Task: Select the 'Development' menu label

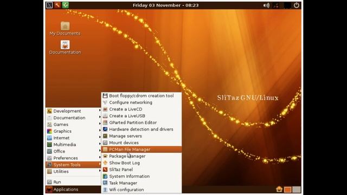Action: click(67, 111)
